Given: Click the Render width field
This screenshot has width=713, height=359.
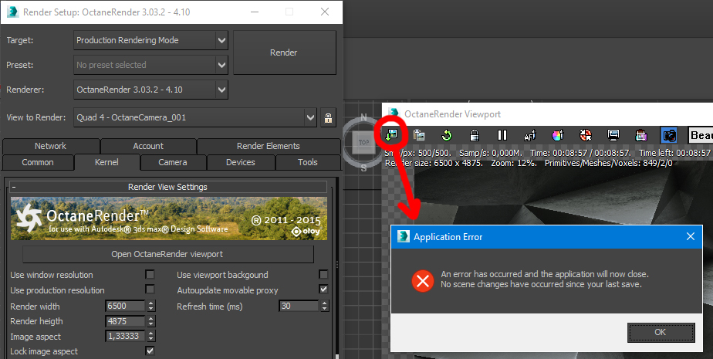Looking at the screenshot, I should [125, 307].
